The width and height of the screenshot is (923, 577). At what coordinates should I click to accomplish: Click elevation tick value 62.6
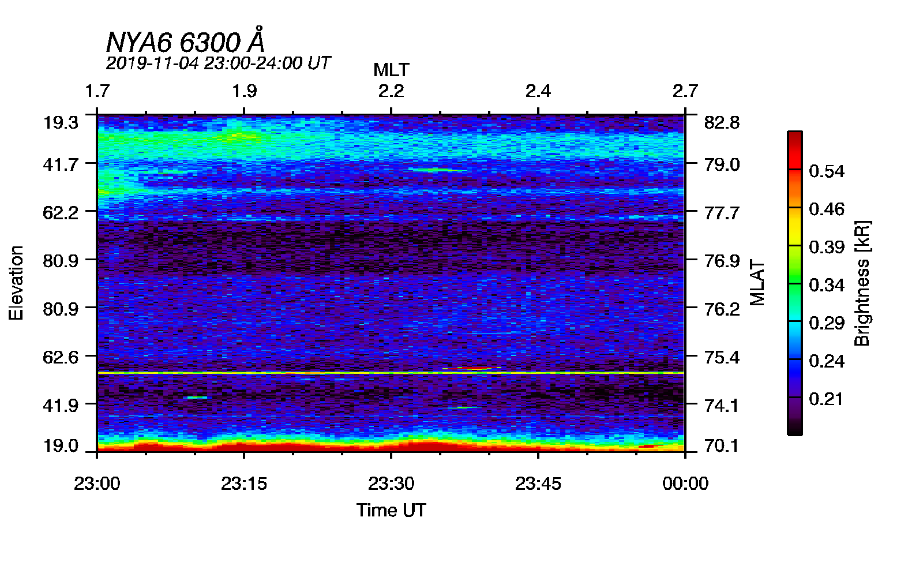click(61, 357)
